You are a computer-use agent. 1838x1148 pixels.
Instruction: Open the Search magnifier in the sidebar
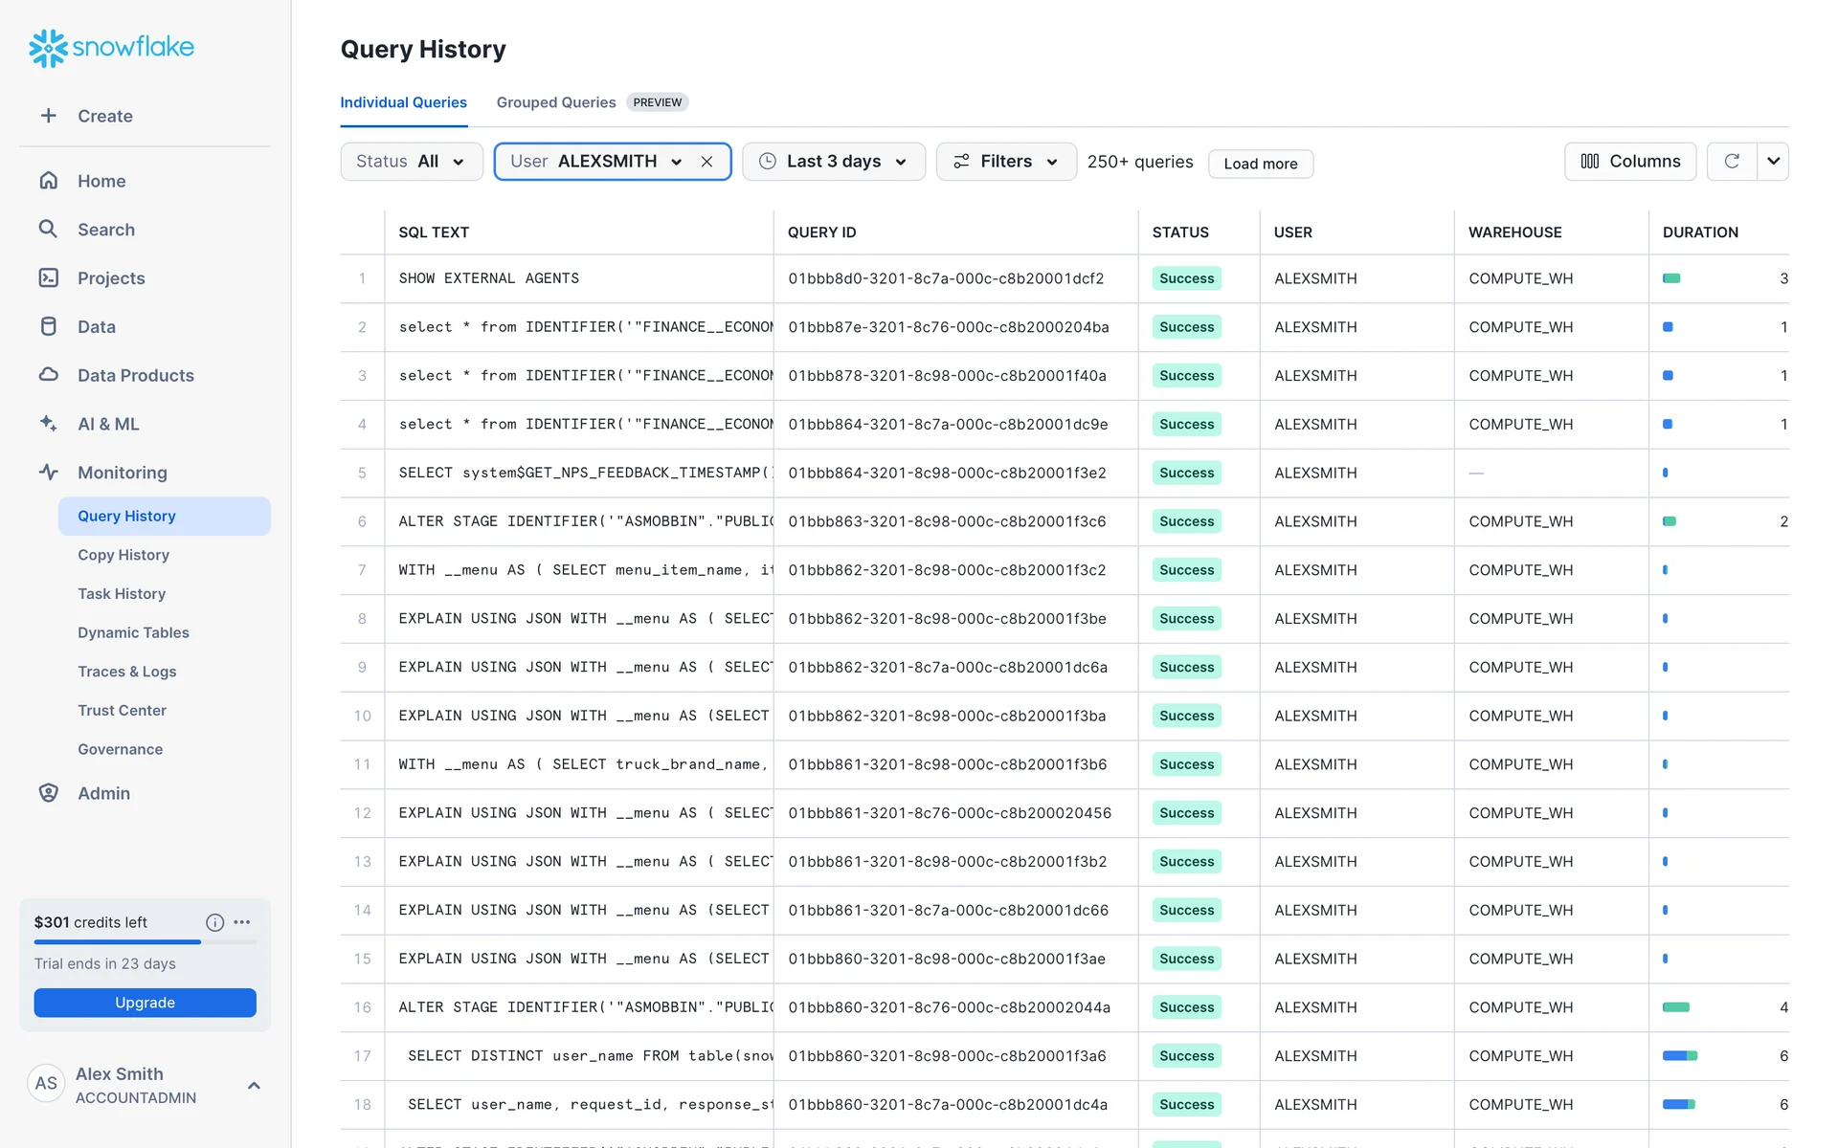(x=48, y=229)
